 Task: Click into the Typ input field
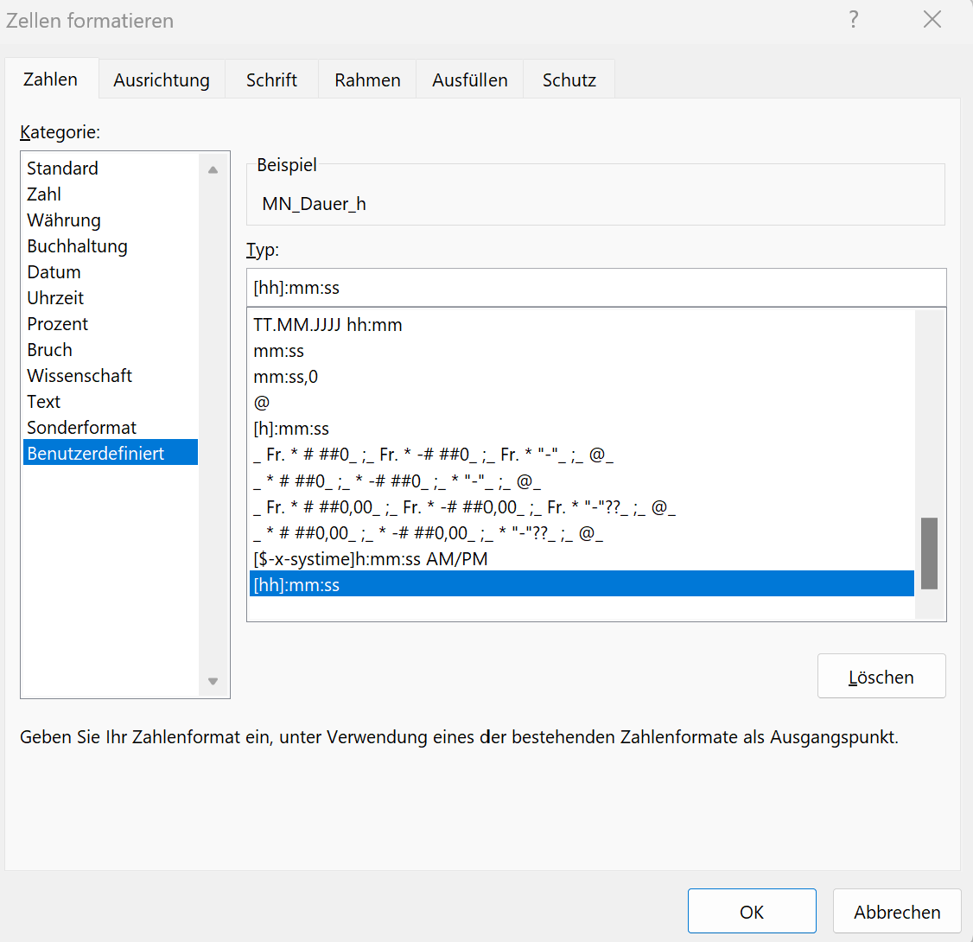click(x=595, y=288)
